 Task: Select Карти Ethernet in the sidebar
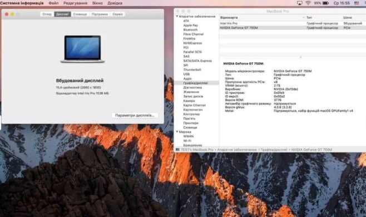[195, 105]
